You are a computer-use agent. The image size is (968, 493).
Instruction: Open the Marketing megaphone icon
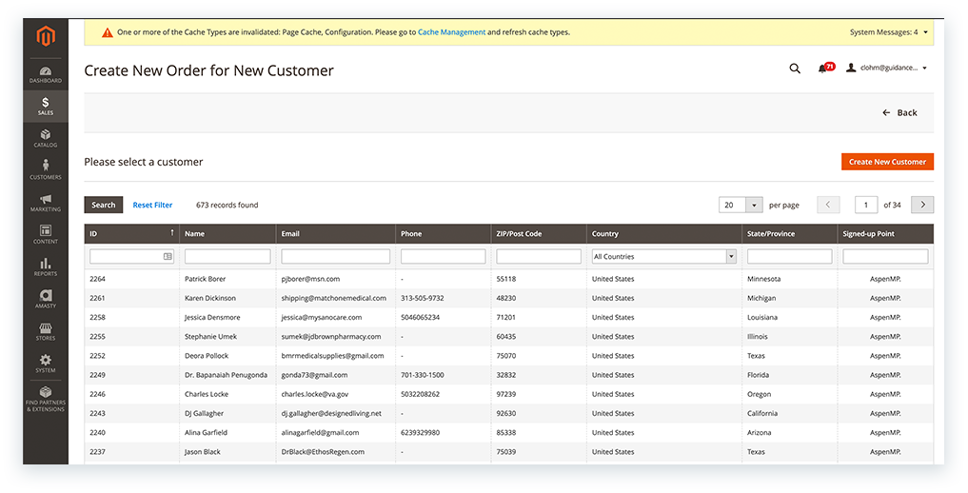click(x=45, y=203)
